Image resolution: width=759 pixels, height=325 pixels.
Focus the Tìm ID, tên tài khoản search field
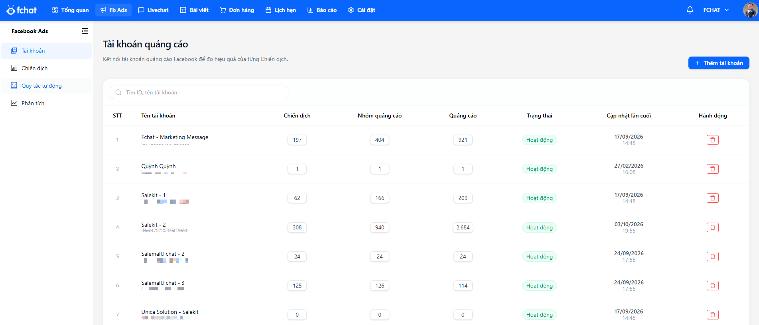[x=199, y=92]
